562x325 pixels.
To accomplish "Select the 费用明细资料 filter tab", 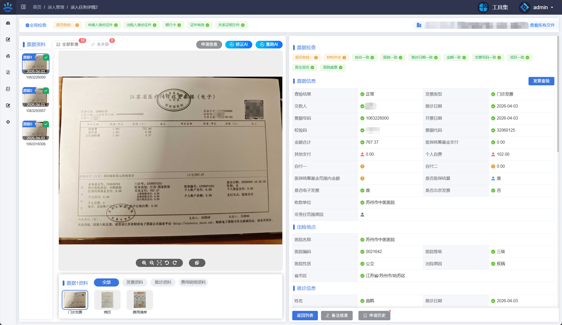I will pyautogui.click(x=193, y=282).
